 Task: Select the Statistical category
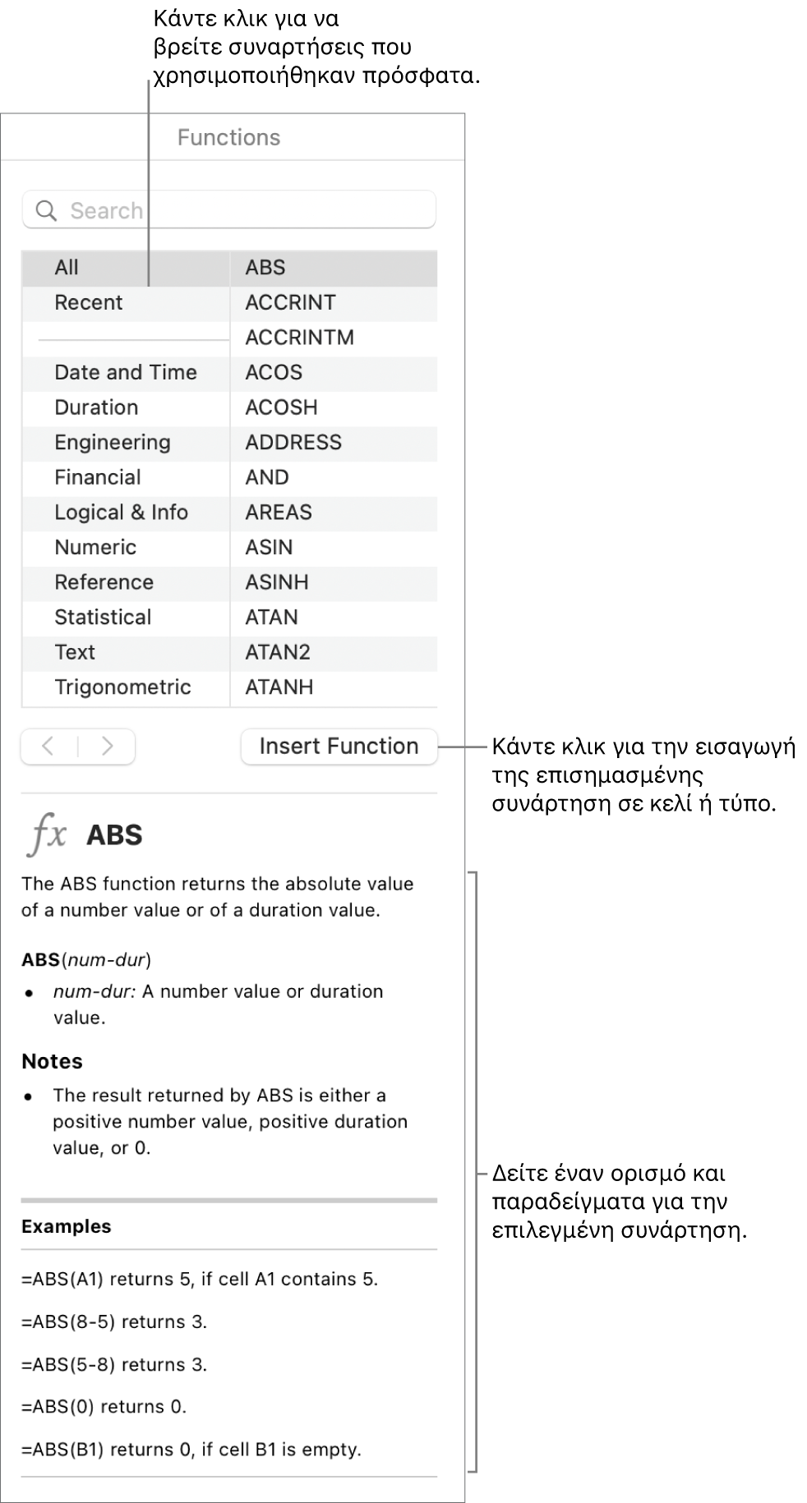click(103, 618)
